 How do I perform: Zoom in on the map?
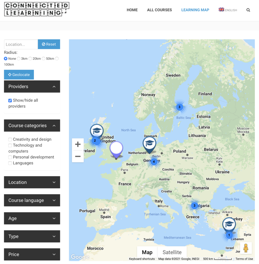pyautogui.click(x=78, y=144)
